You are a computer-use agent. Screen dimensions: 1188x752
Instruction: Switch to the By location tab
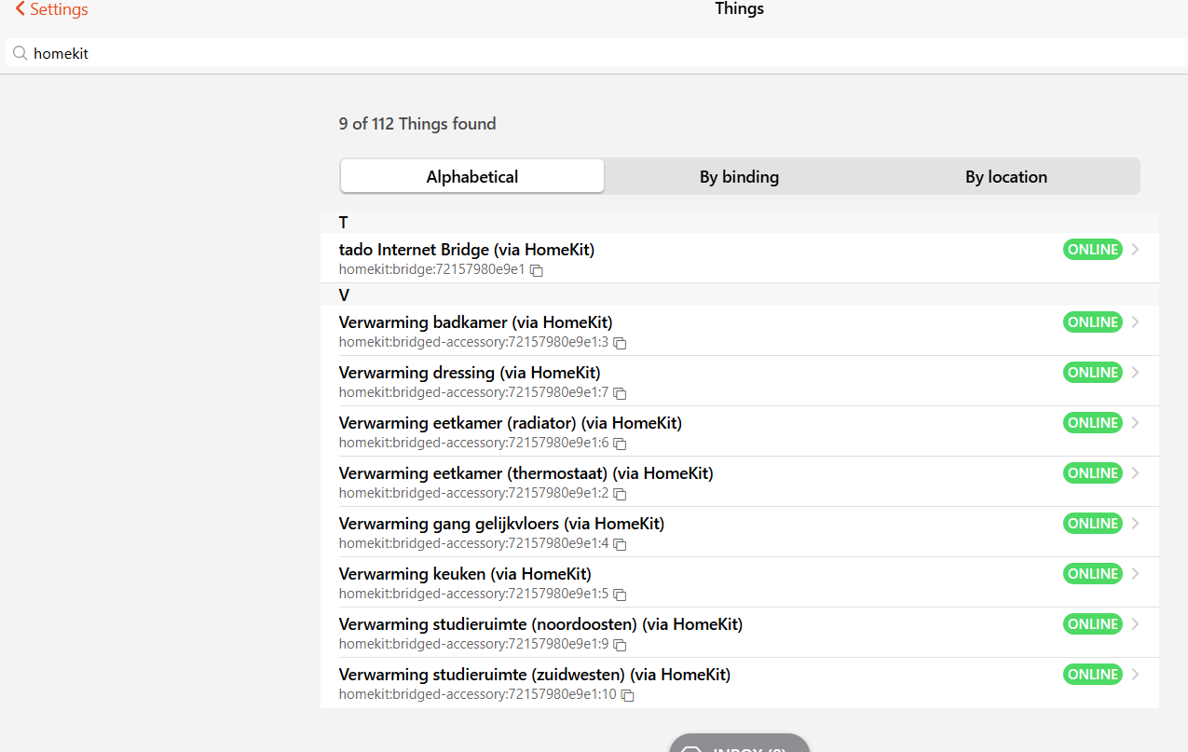[x=1006, y=176]
